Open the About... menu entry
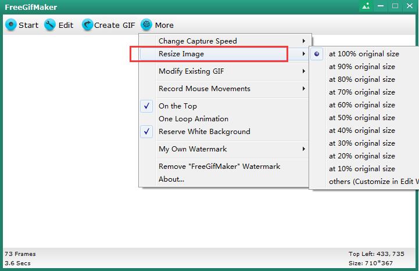419x271 pixels. pyautogui.click(x=224, y=179)
